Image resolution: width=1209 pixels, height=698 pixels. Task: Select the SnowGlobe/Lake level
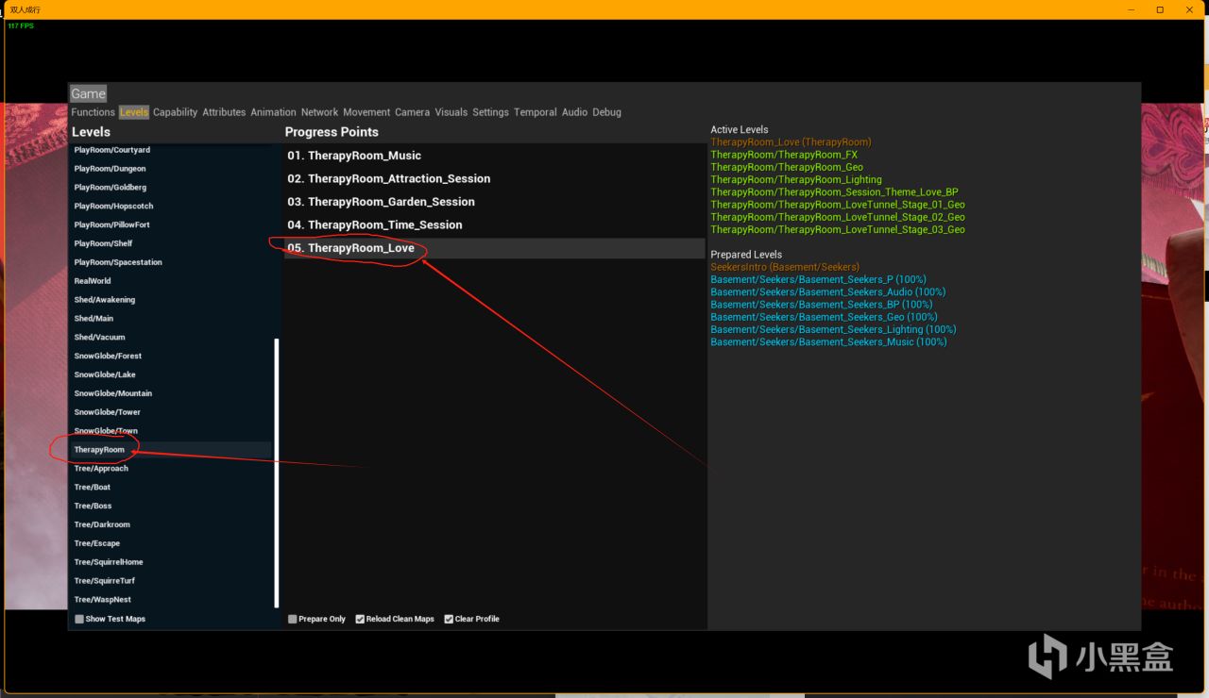pyautogui.click(x=172, y=374)
